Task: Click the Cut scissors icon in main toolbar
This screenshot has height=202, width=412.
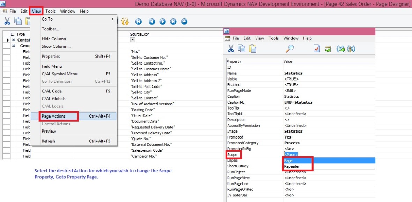Action: pyautogui.click(x=7, y=22)
